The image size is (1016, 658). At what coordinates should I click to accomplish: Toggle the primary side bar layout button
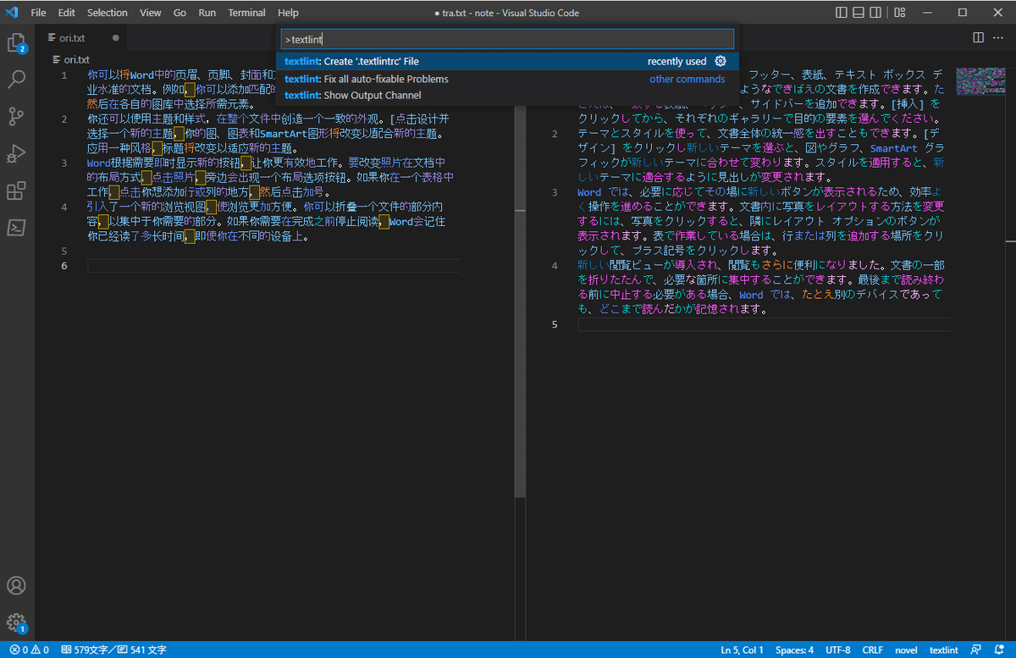841,13
